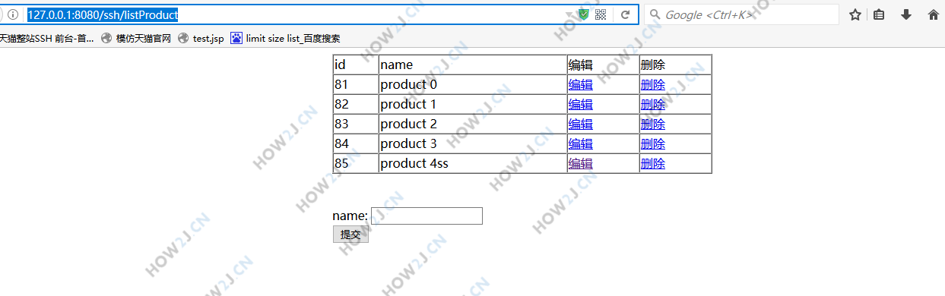This screenshot has width=945, height=296.
Task: Click the product 3 name cell
Action: point(473,143)
